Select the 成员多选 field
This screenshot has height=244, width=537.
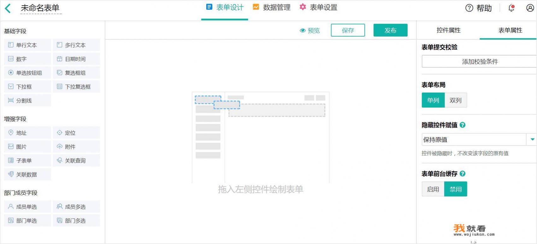(76, 207)
